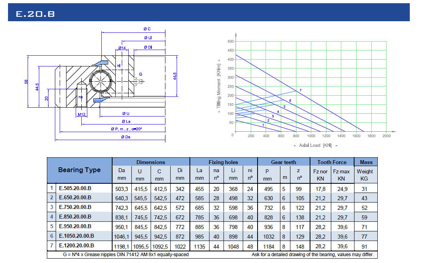Select the E.505.20.00.B bearing row
Image resolution: width=421 pixels, height=263 pixels.
point(75,188)
